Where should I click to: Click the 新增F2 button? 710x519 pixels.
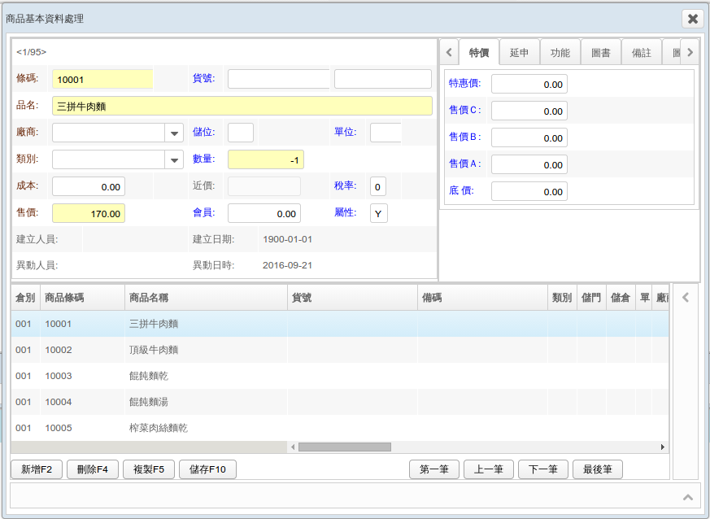click(37, 469)
